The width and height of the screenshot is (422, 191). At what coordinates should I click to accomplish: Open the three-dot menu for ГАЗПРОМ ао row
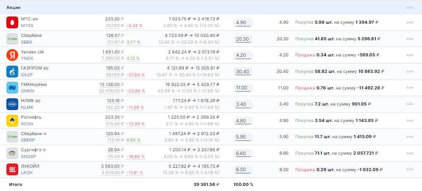coord(409,71)
